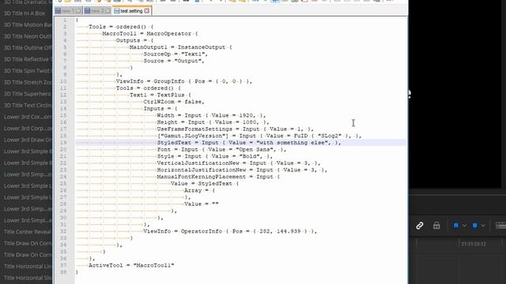
Task: Click the Font 'Open Sans' code line
Action: tap(221, 149)
